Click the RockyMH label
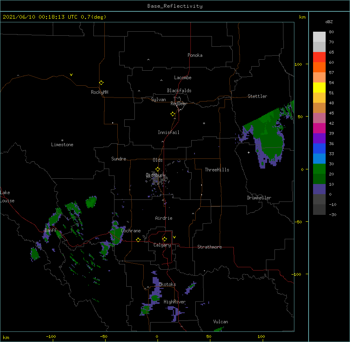 (x=99, y=92)
